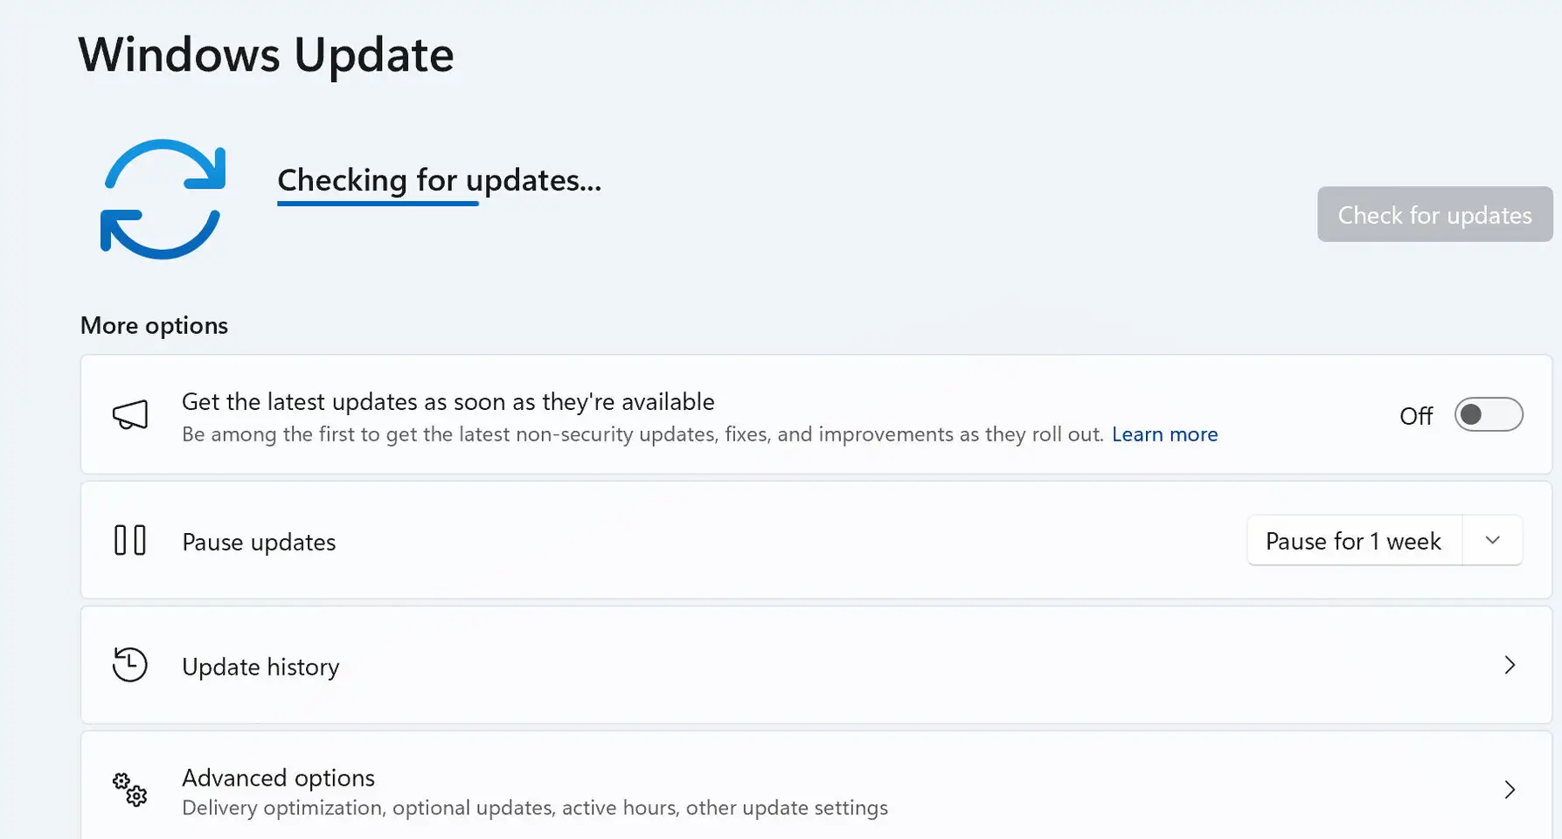1562x839 pixels.
Task: Click the pause bars icon
Action: click(x=130, y=540)
